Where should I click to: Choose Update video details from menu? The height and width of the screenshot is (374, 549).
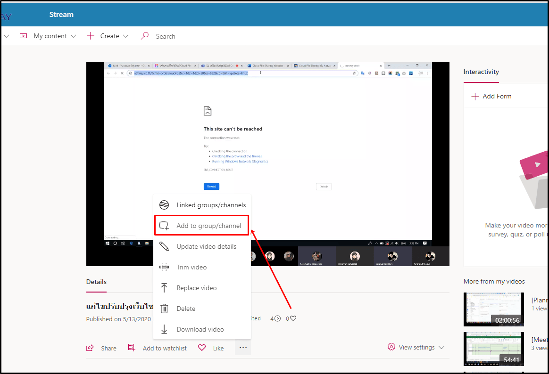click(x=206, y=246)
